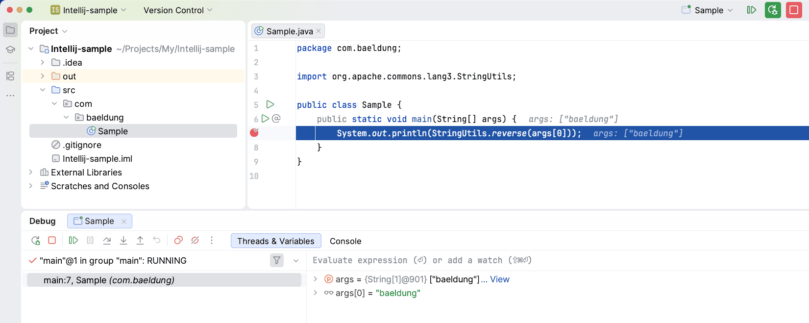Viewport: 809px width, 323px height.
Task: Click the Step Into icon
Action: (x=123, y=240)
